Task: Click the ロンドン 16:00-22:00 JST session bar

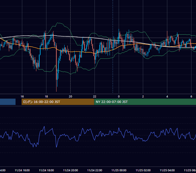Action: point(58,102)
